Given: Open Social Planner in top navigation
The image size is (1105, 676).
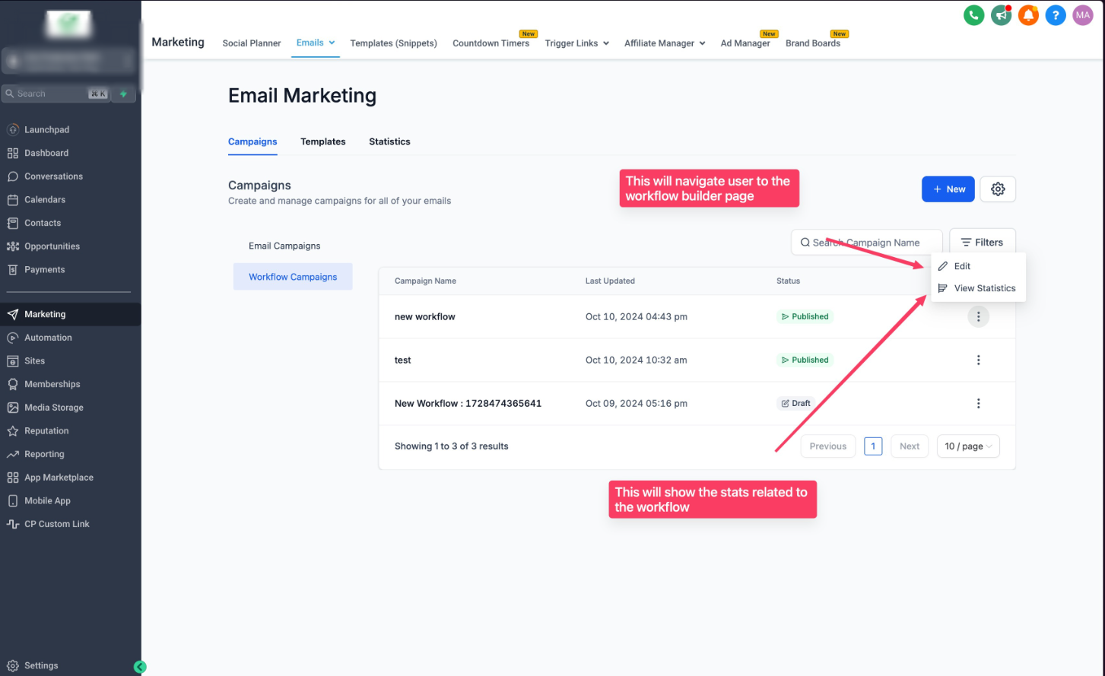Looking at the screenshot, I should click(x=252, y=43).
